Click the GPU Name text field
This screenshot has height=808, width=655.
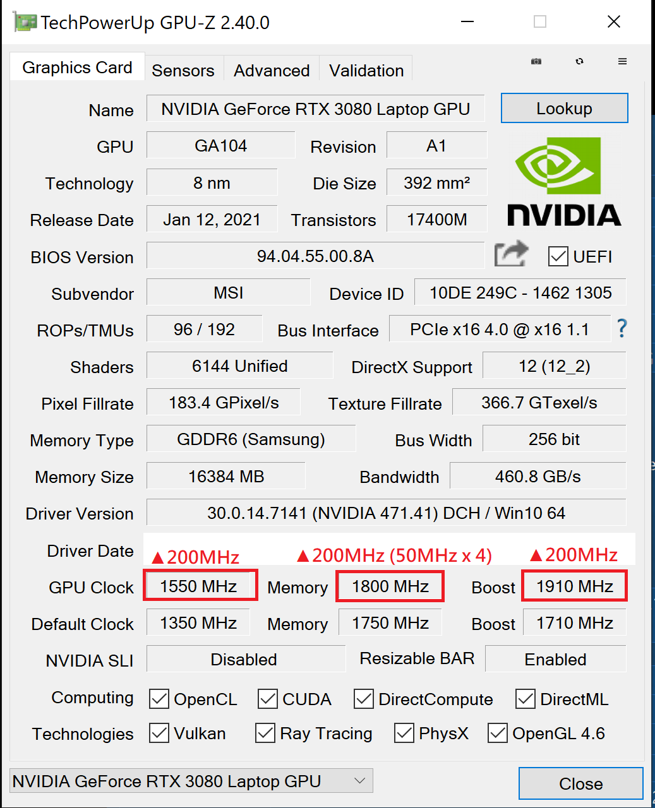pyautogui.click(x=315, y=109)
